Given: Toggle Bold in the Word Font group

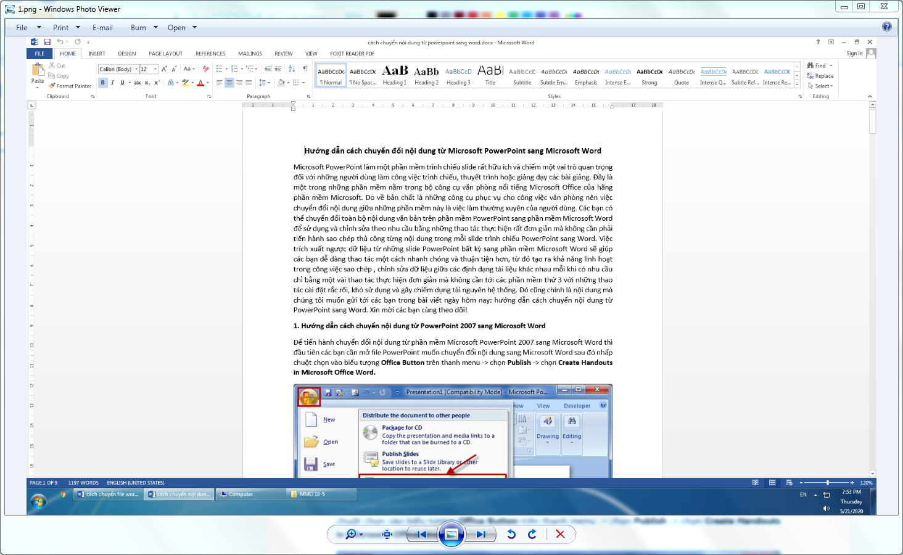Looking at the screenshot, I should coord(103,83).
